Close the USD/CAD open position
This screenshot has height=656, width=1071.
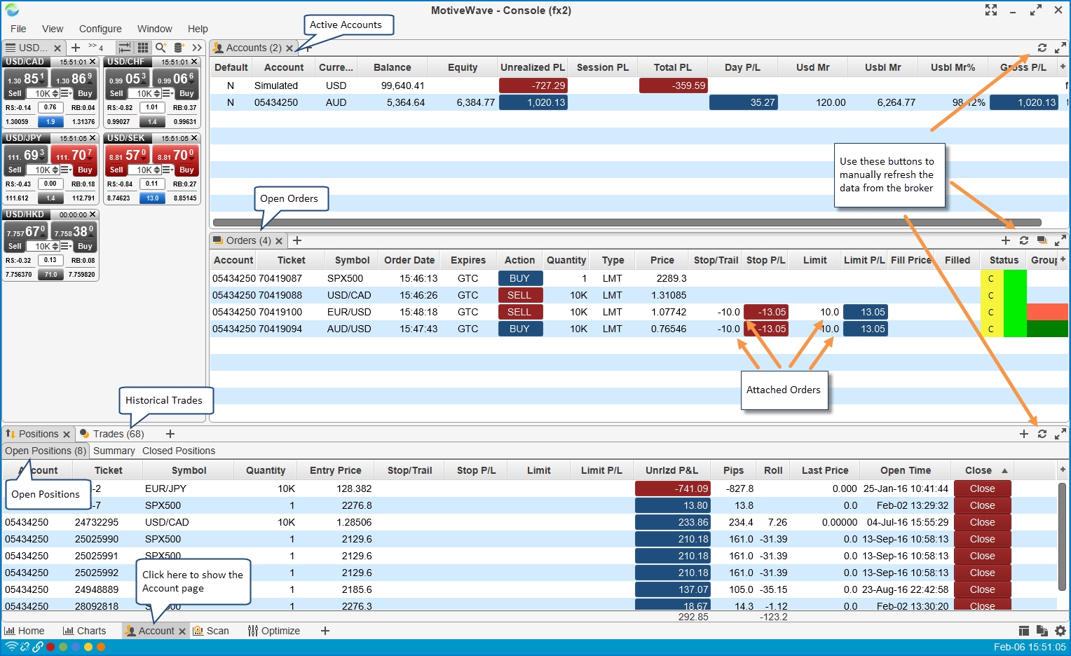tap(982, 522)
